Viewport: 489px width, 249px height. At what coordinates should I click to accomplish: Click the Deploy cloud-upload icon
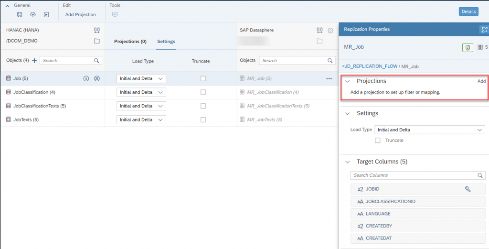click(x=33, y=14)
